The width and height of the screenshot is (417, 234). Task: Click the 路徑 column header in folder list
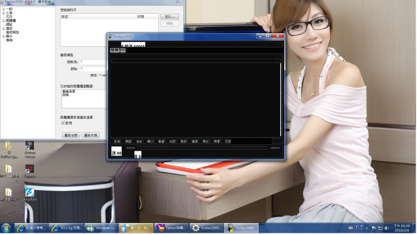tap(98, 16)
